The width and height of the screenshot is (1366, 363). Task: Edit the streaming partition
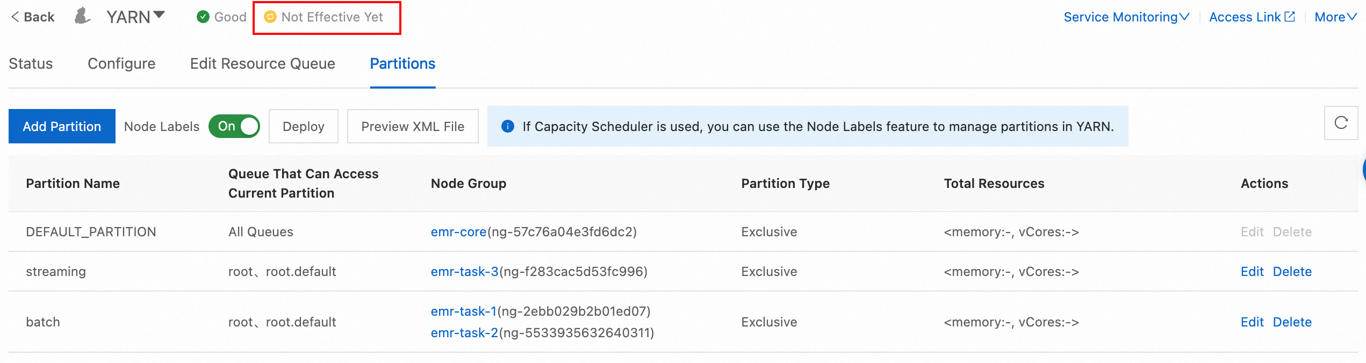click(1252, 272)
